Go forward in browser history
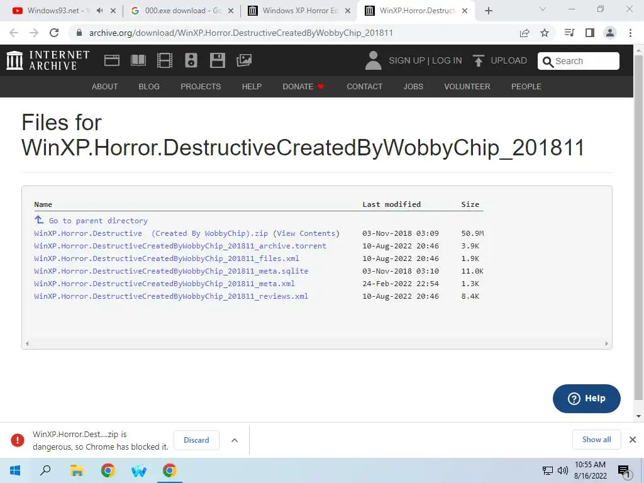 34,33
